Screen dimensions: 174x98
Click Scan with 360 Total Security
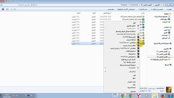(126, 34)
